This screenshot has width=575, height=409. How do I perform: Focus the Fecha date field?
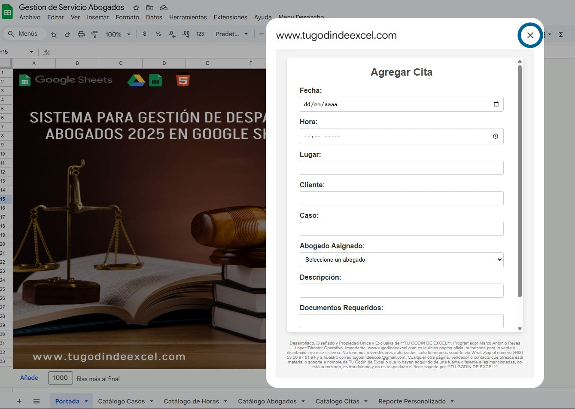[x=402, y=104]
